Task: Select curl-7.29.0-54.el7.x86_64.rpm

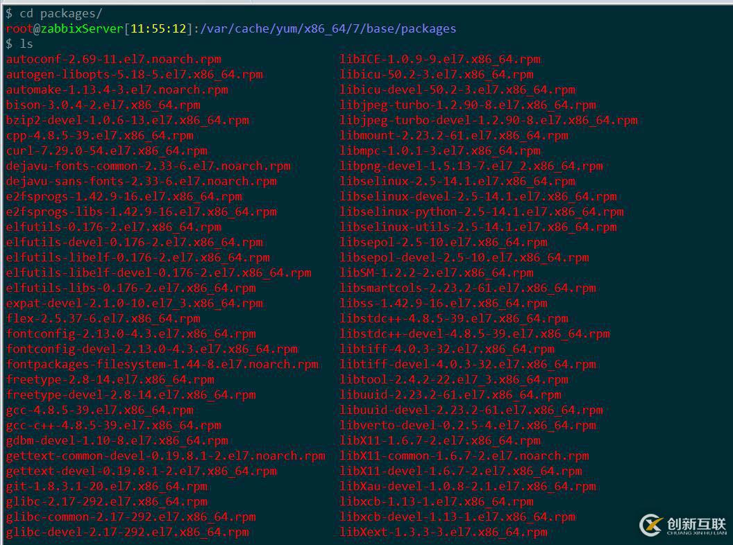Action: (x=107, y=151)
